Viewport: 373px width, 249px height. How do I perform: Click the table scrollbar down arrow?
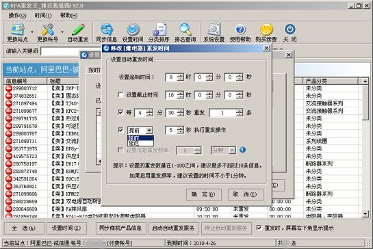(365, 214)
